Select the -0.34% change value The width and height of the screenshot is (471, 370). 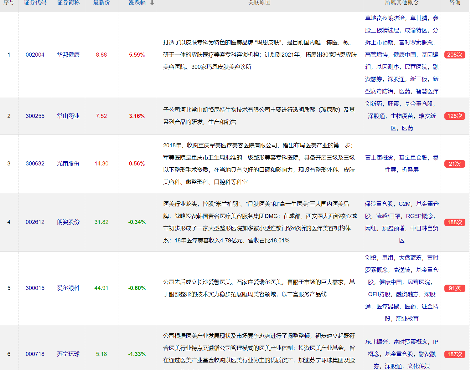137,222
